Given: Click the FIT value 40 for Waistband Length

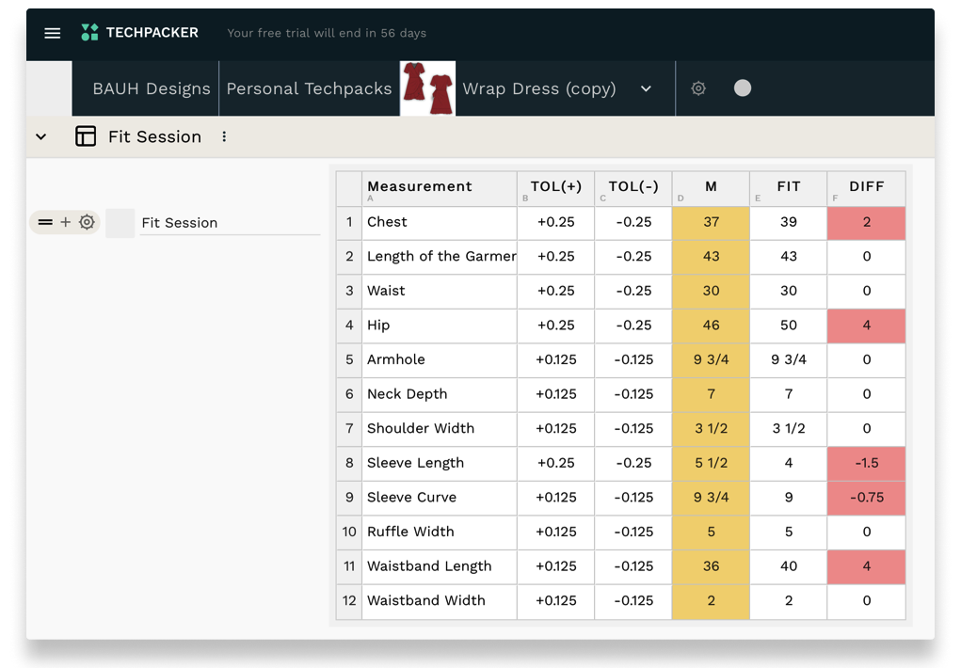Looking at the screenshot, I should (x=788, y=566).
